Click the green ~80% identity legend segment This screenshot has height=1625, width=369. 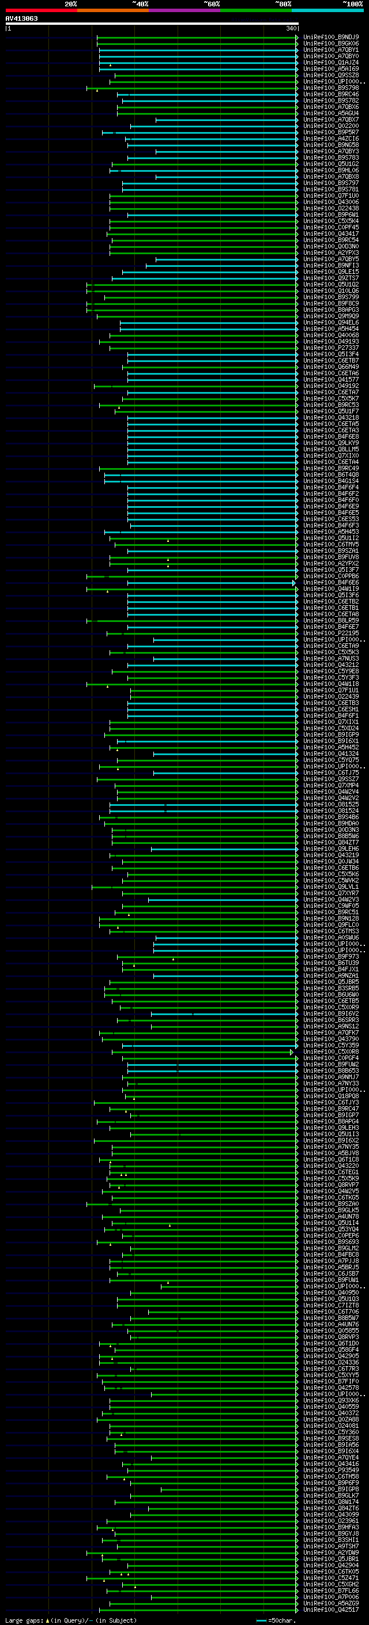[256, 10]
